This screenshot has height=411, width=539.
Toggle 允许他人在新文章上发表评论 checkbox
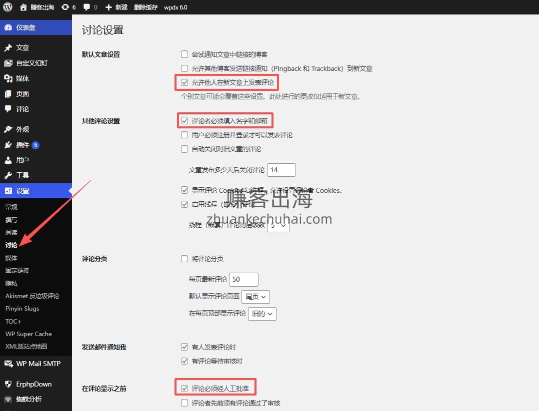point(184,82)
